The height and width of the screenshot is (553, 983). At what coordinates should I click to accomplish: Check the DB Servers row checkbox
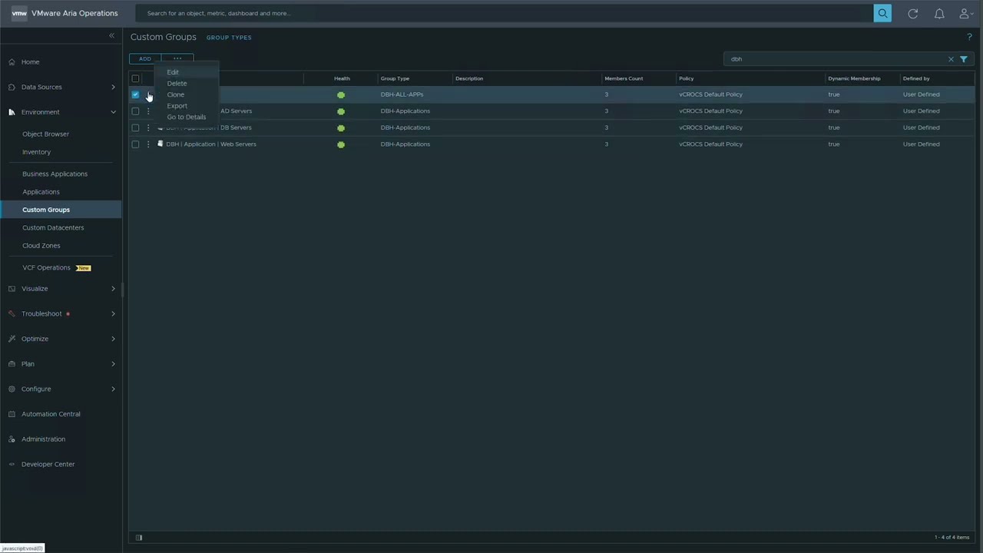tap(135, 127)
